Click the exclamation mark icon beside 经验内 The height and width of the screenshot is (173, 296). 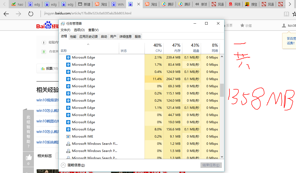pos(44,42)
